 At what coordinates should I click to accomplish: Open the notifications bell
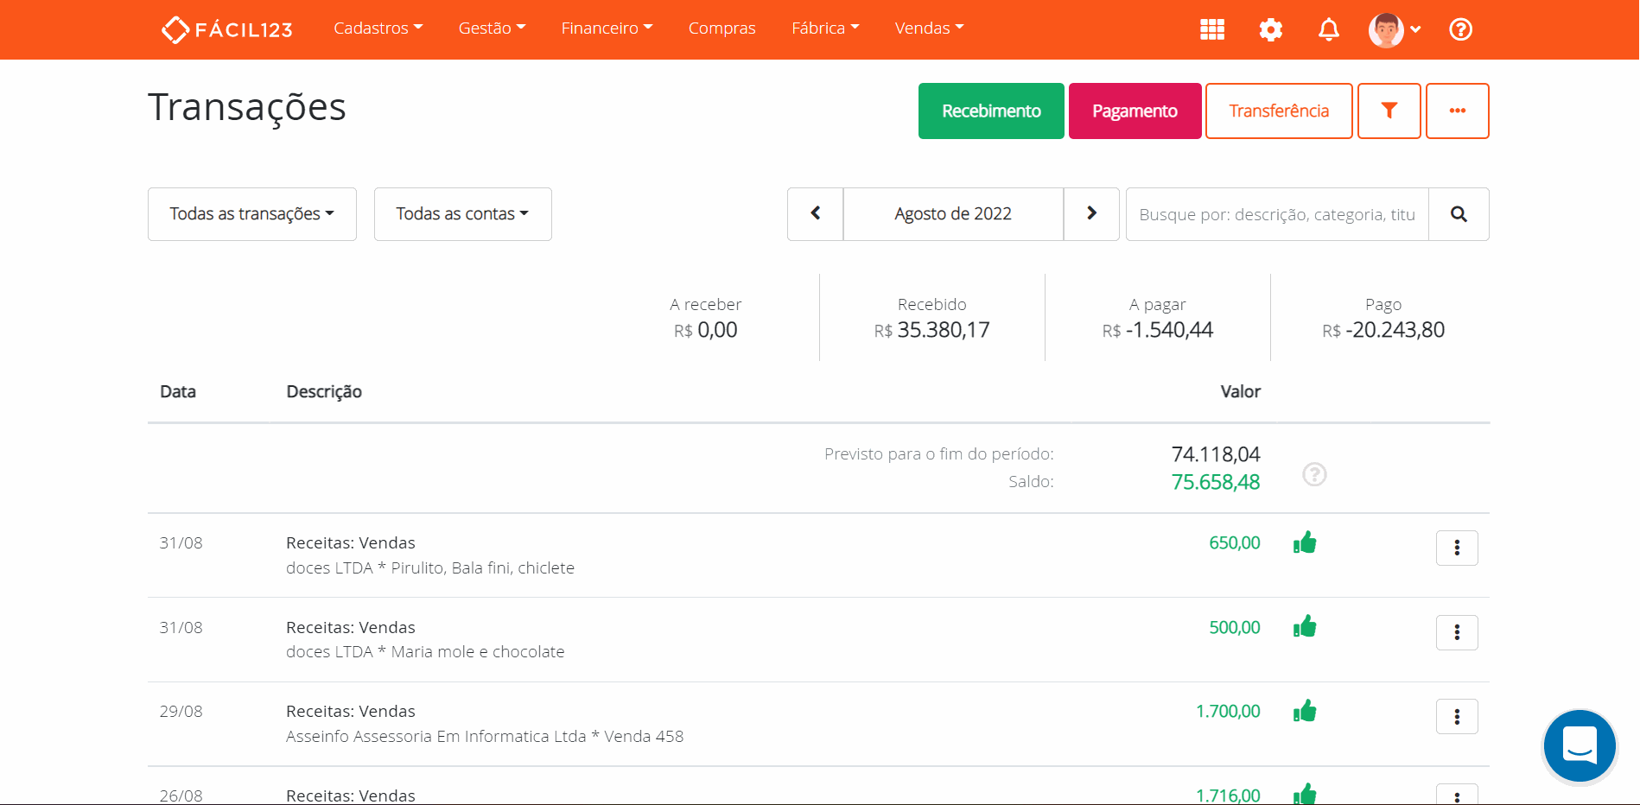[1328, 29]
